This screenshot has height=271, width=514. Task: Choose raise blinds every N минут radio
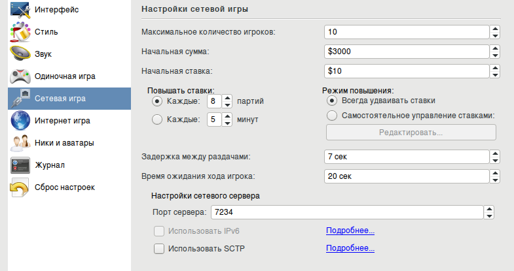tap(157, 120)
